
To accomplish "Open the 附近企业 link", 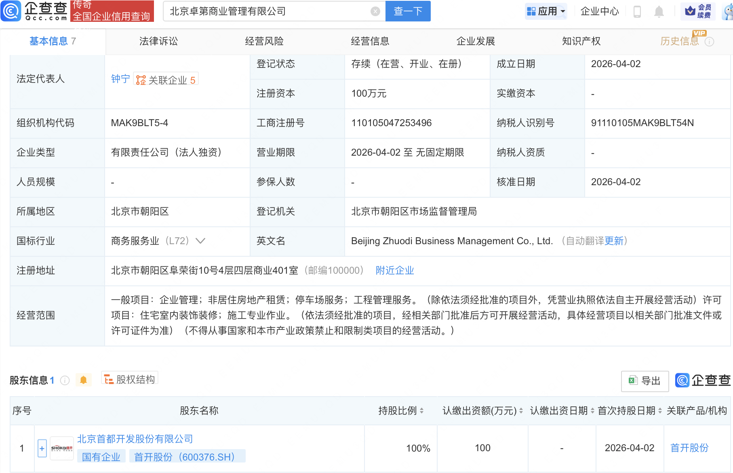I will (394, 270).
